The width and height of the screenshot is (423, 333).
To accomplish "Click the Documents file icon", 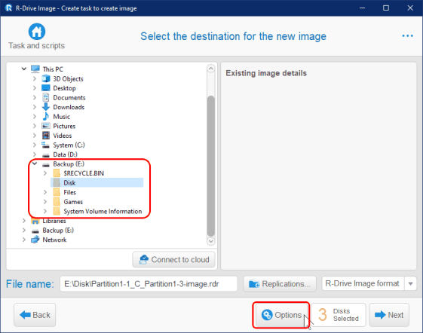I will tap(46, 98).
